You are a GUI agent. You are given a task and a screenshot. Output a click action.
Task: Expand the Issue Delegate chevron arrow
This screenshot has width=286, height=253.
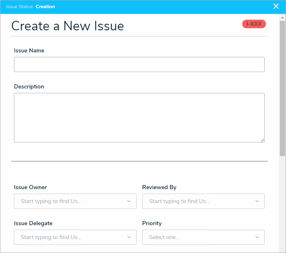129,237
